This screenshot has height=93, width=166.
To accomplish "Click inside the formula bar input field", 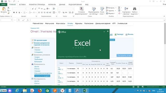I will 97,20.
